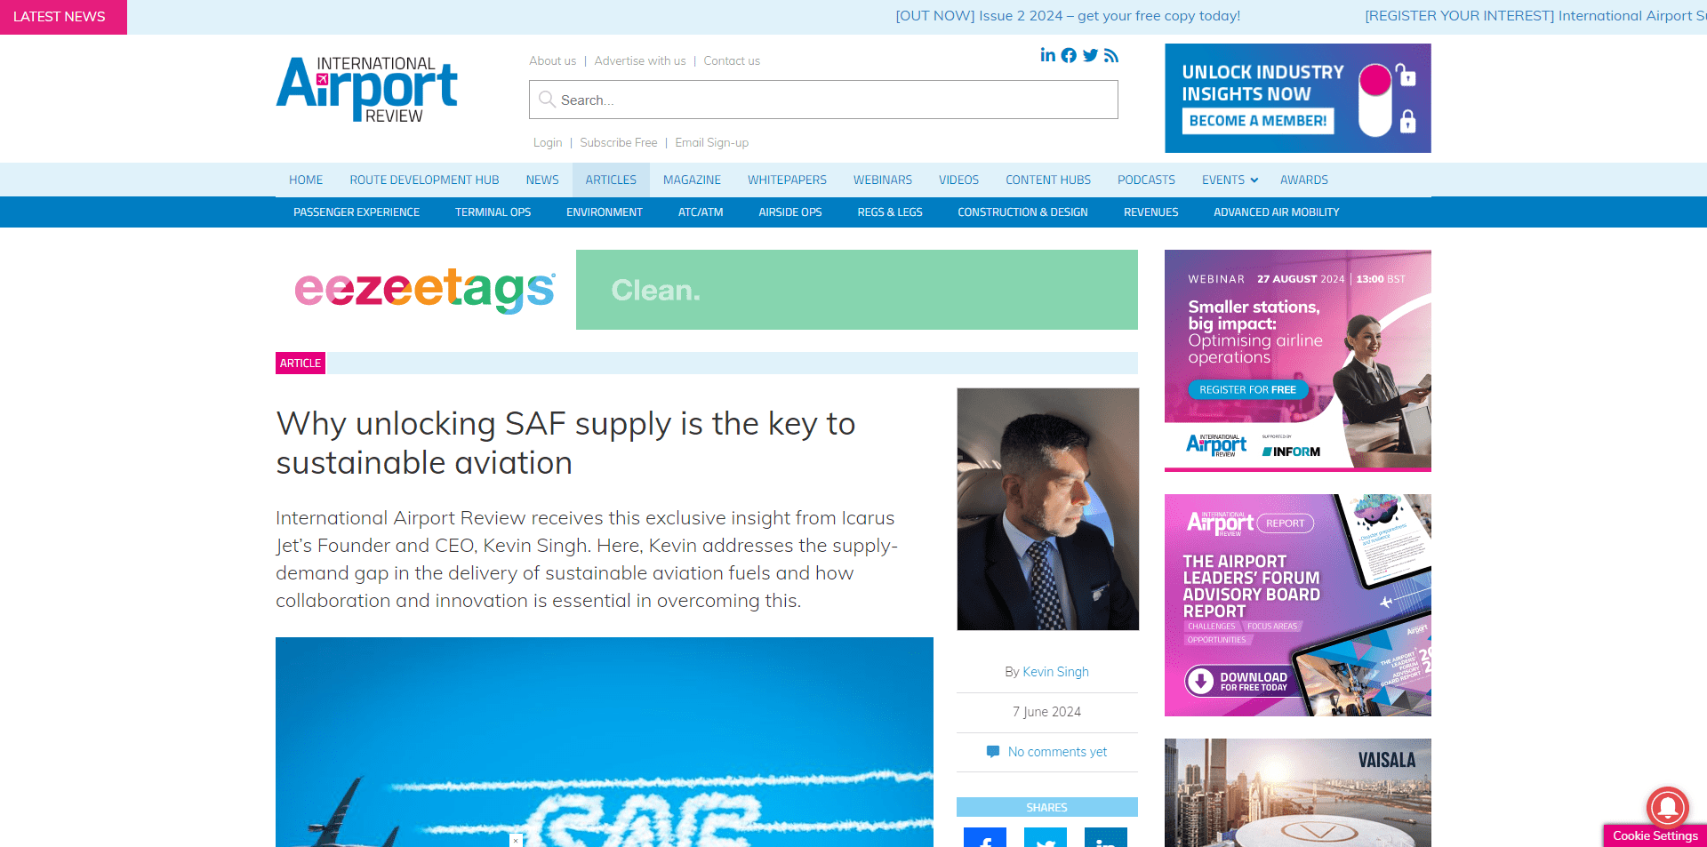Select the Articles tab in navigation
Screen dimensions: 1707x847
pyautogui.click(x=611, y=180)
